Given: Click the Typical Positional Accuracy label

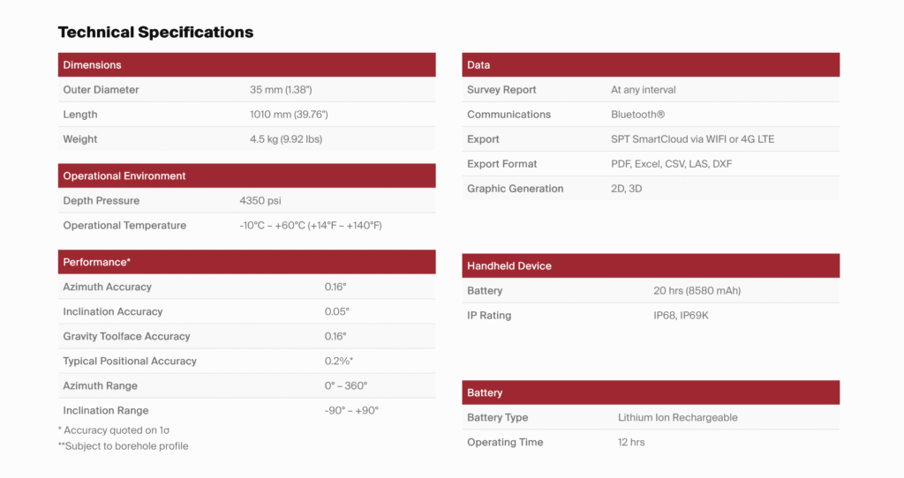Looking at the screenshot, I should [130, 362].
